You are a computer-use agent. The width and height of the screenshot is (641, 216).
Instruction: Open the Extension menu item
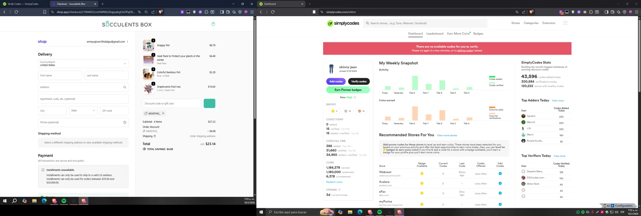[549, 23]
